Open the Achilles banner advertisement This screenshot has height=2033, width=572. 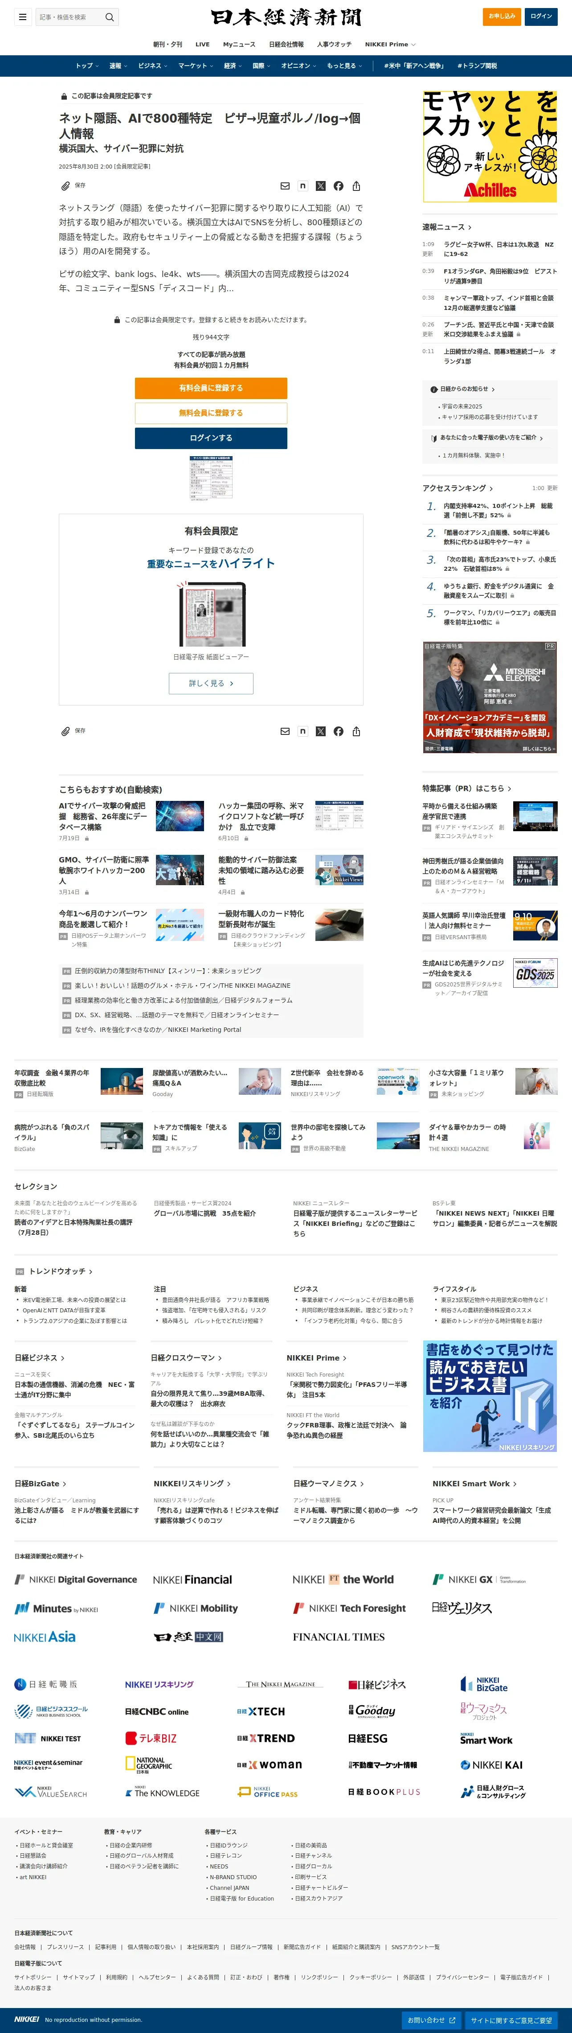(490, 146)
